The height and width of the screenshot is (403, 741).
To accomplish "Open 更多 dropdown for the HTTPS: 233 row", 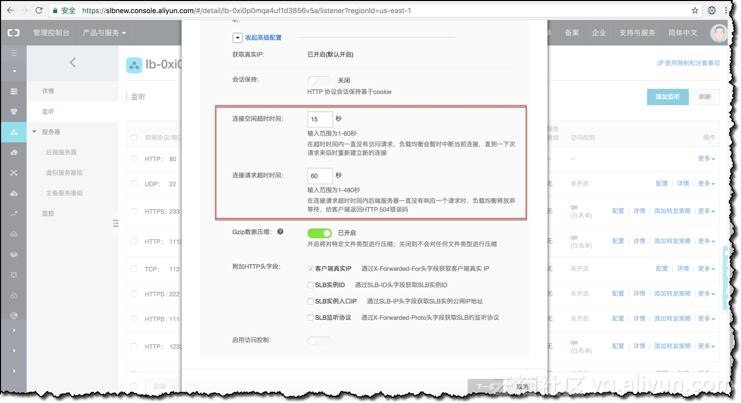I will coord(706,211).
